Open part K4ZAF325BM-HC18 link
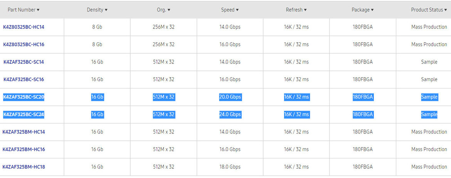 pyautogui.click(x=24, y=167)
